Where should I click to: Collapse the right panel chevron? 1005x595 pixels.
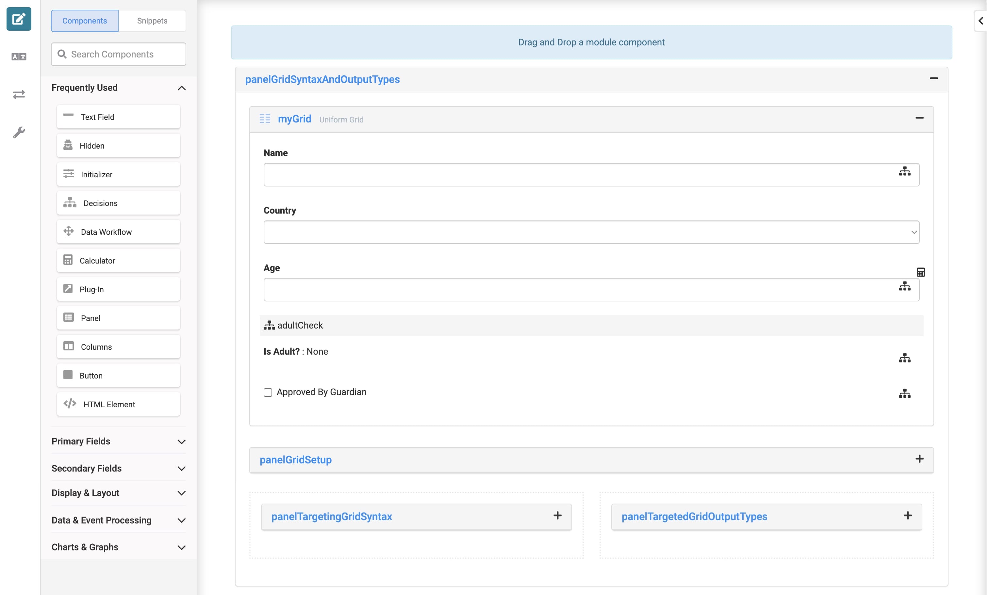[981, 21]
